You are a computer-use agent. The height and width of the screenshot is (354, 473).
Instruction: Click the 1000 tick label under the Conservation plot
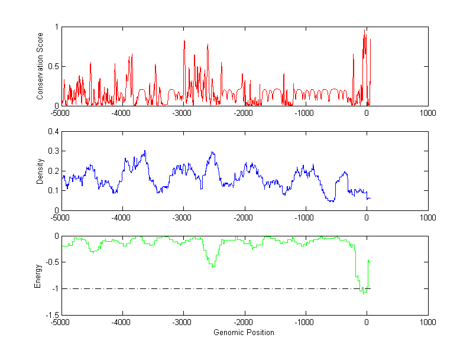(x=427, y=113)
